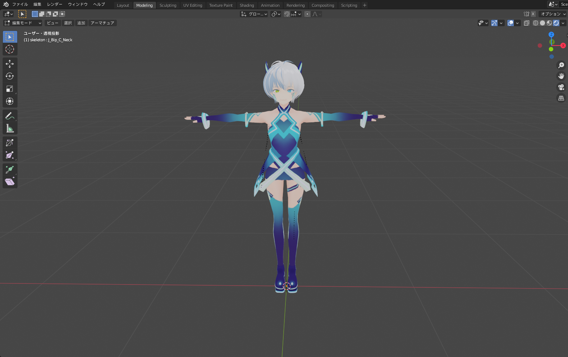Toggle camera view with the camera icon
568x357 pixels.
(561, 87)
